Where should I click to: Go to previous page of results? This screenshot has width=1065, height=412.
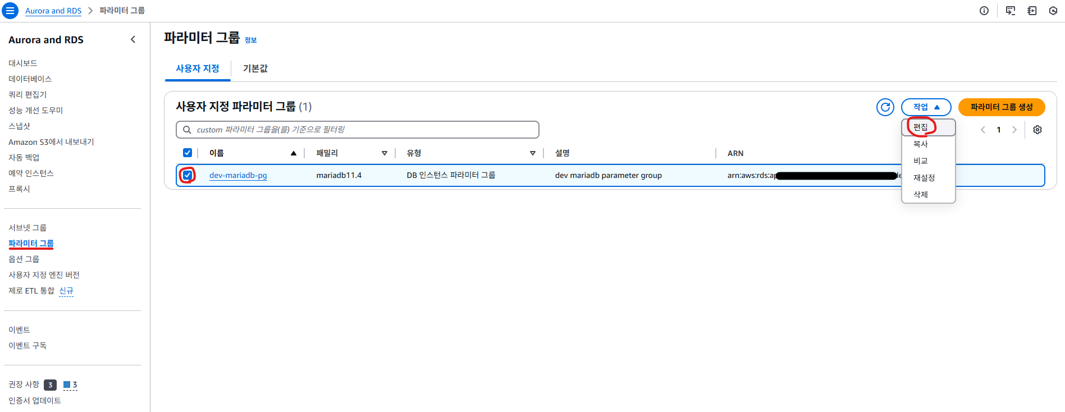[x=983, y=130]
